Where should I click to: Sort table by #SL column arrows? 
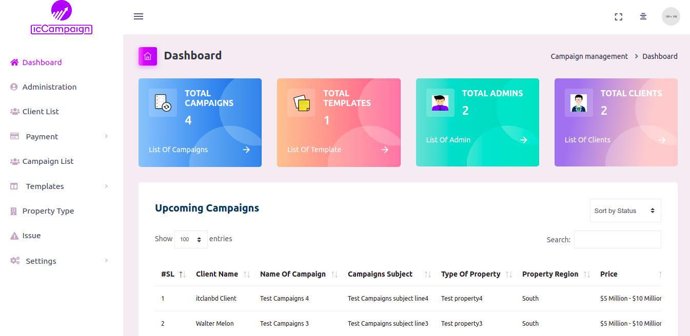pyautogui.click(x=182, y=275)
